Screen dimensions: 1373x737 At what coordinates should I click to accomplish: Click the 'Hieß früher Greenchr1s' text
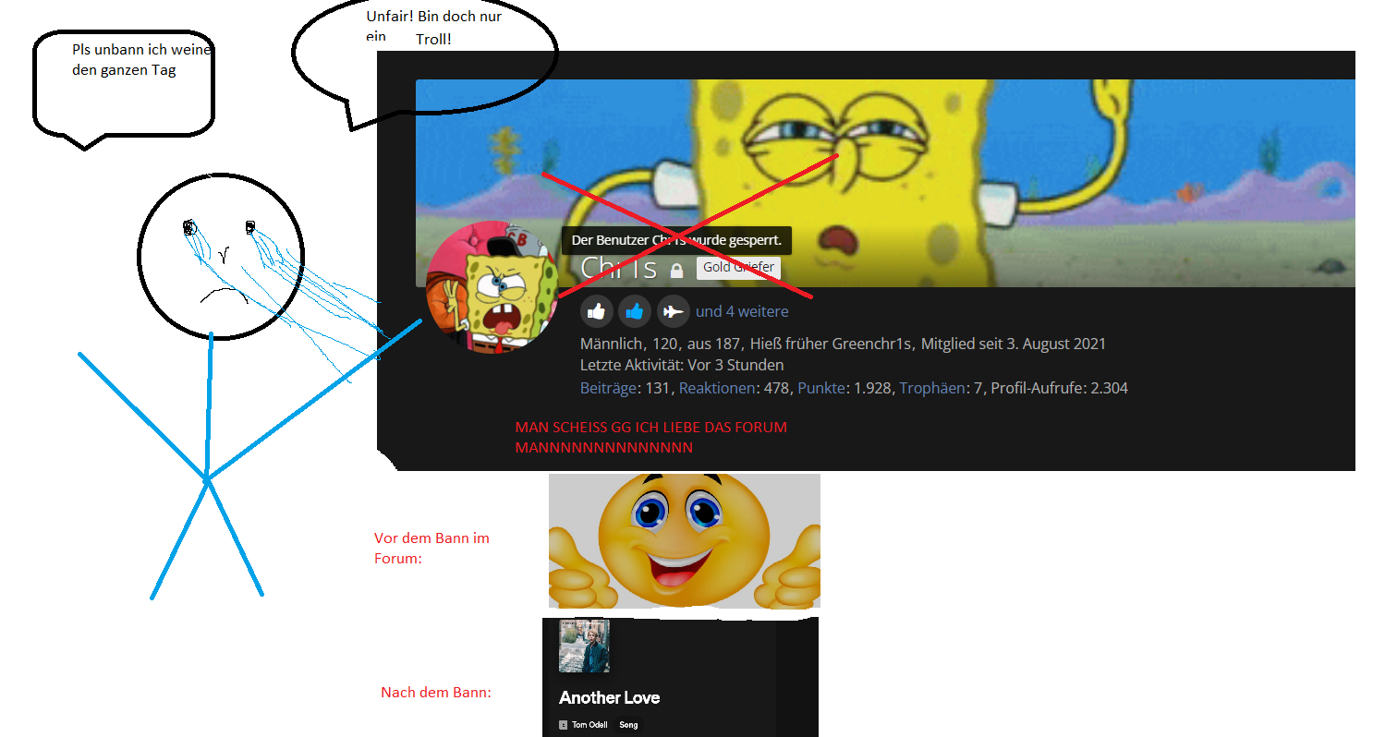(832, 344)
